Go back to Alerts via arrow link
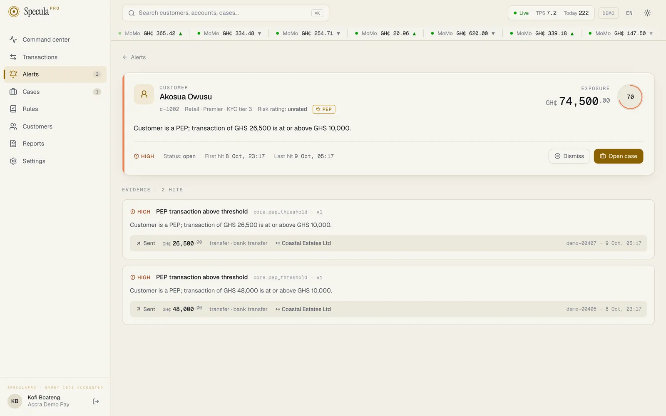This screenshot has width=666, height=416. coord(134,57)
